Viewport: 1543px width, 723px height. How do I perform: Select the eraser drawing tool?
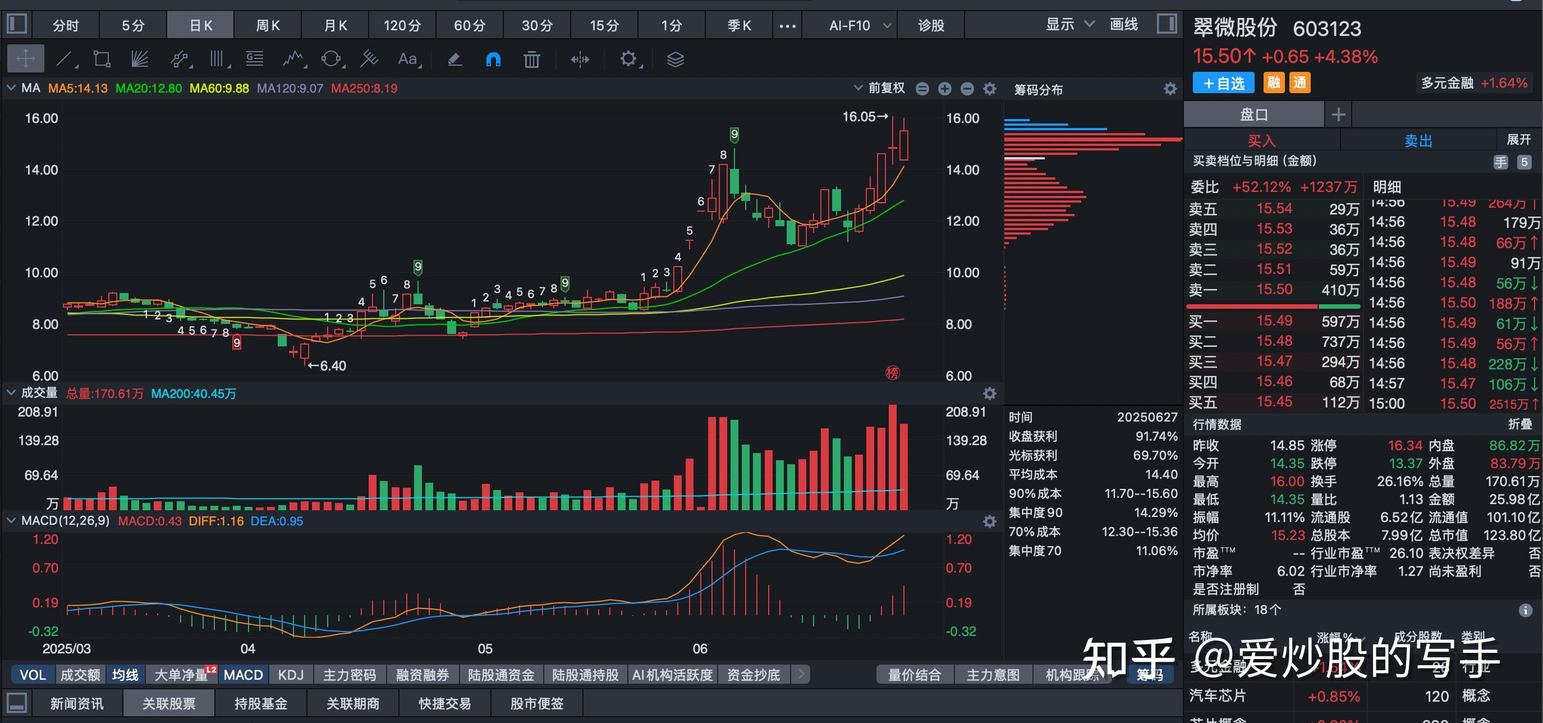pyautogui.click(x=454, y=59)
